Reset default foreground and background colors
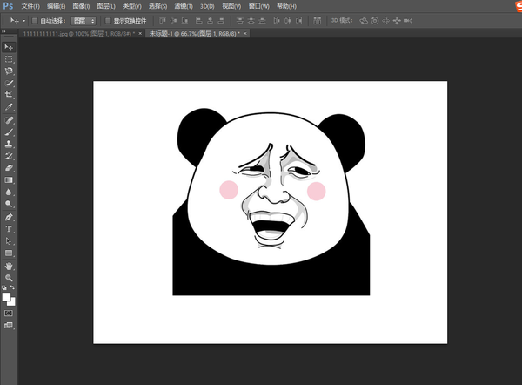This screenshot has width=522, height=385. [x=4, y=287]
